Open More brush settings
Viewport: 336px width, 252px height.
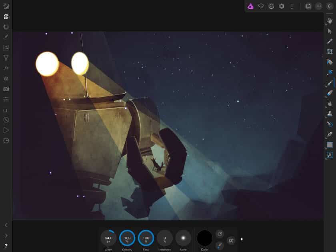coord(183,238)
